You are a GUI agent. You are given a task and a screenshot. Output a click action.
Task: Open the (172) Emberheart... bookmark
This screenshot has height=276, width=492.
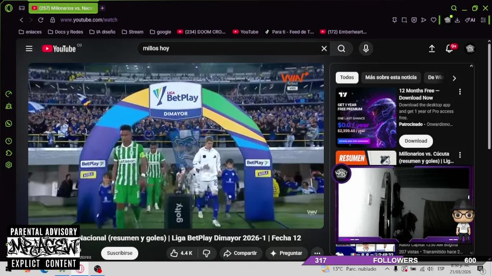(x=343, y=32)
